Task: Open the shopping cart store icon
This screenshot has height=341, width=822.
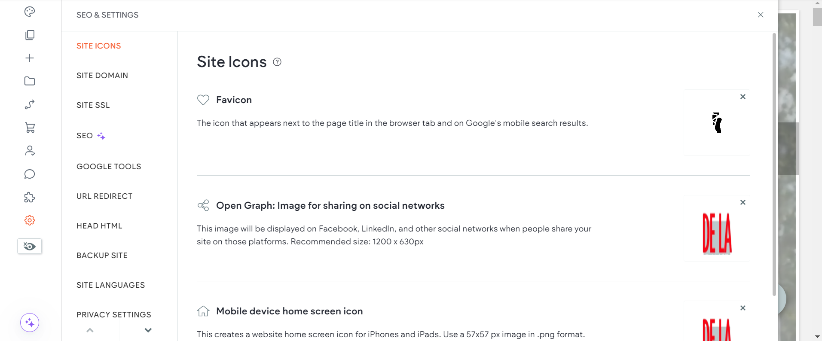Action: pyautogui.click(x=30, y=128)
